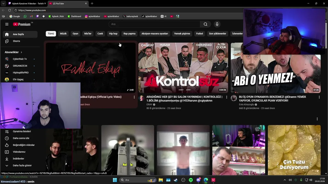The image size is (328, 184).
Task: Open the Kick Dashboard bookmark
Action: click(x=74, y=16)
